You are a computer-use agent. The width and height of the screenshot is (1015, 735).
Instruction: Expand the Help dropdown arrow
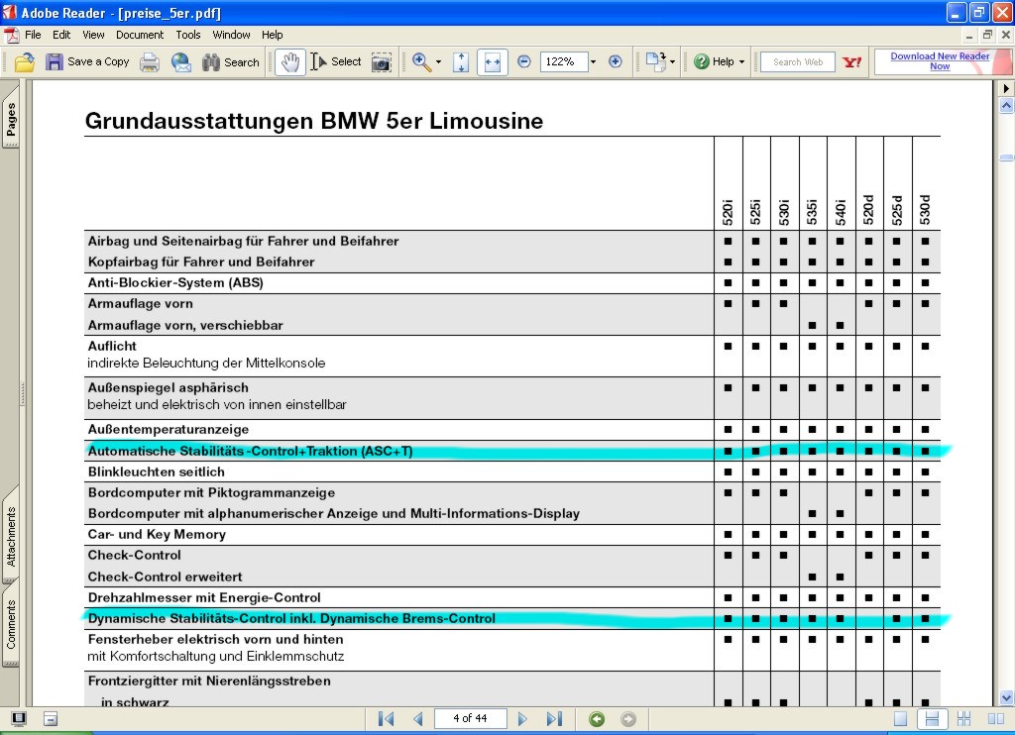tap(741, 62)
